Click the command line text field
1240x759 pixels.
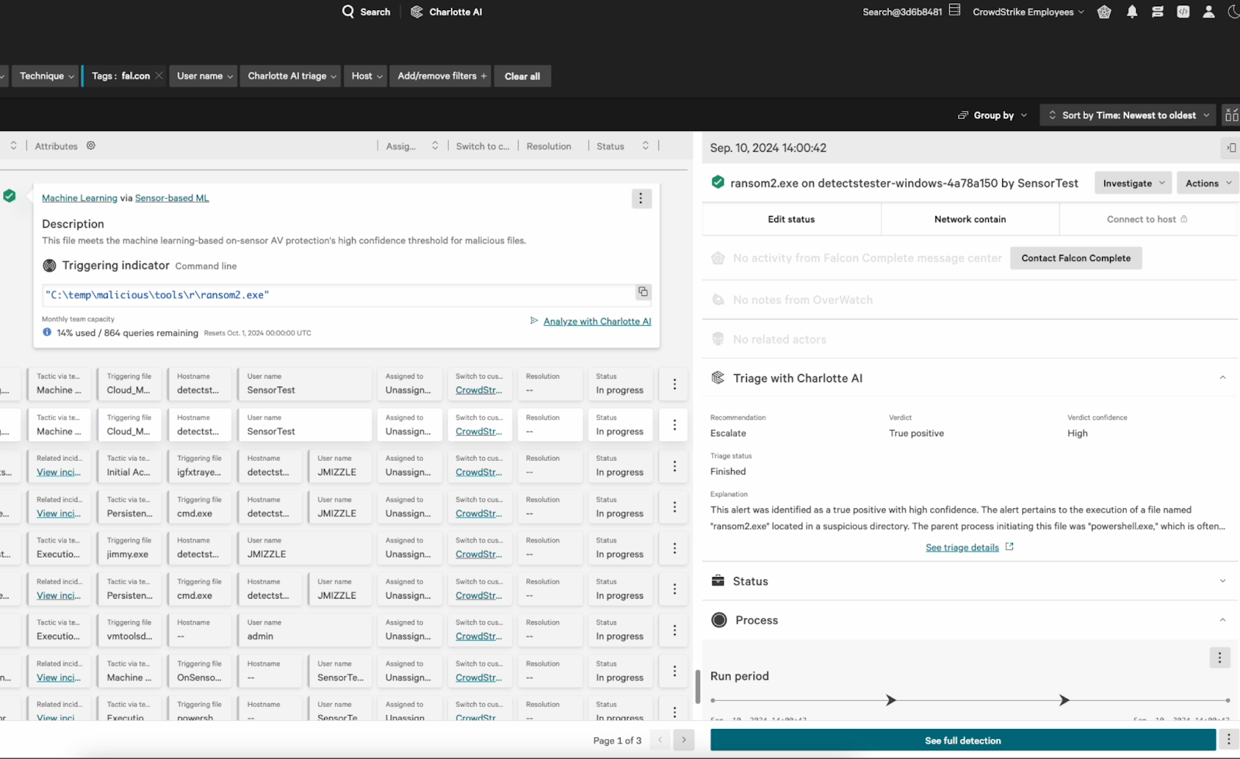[x=339, y=295]
